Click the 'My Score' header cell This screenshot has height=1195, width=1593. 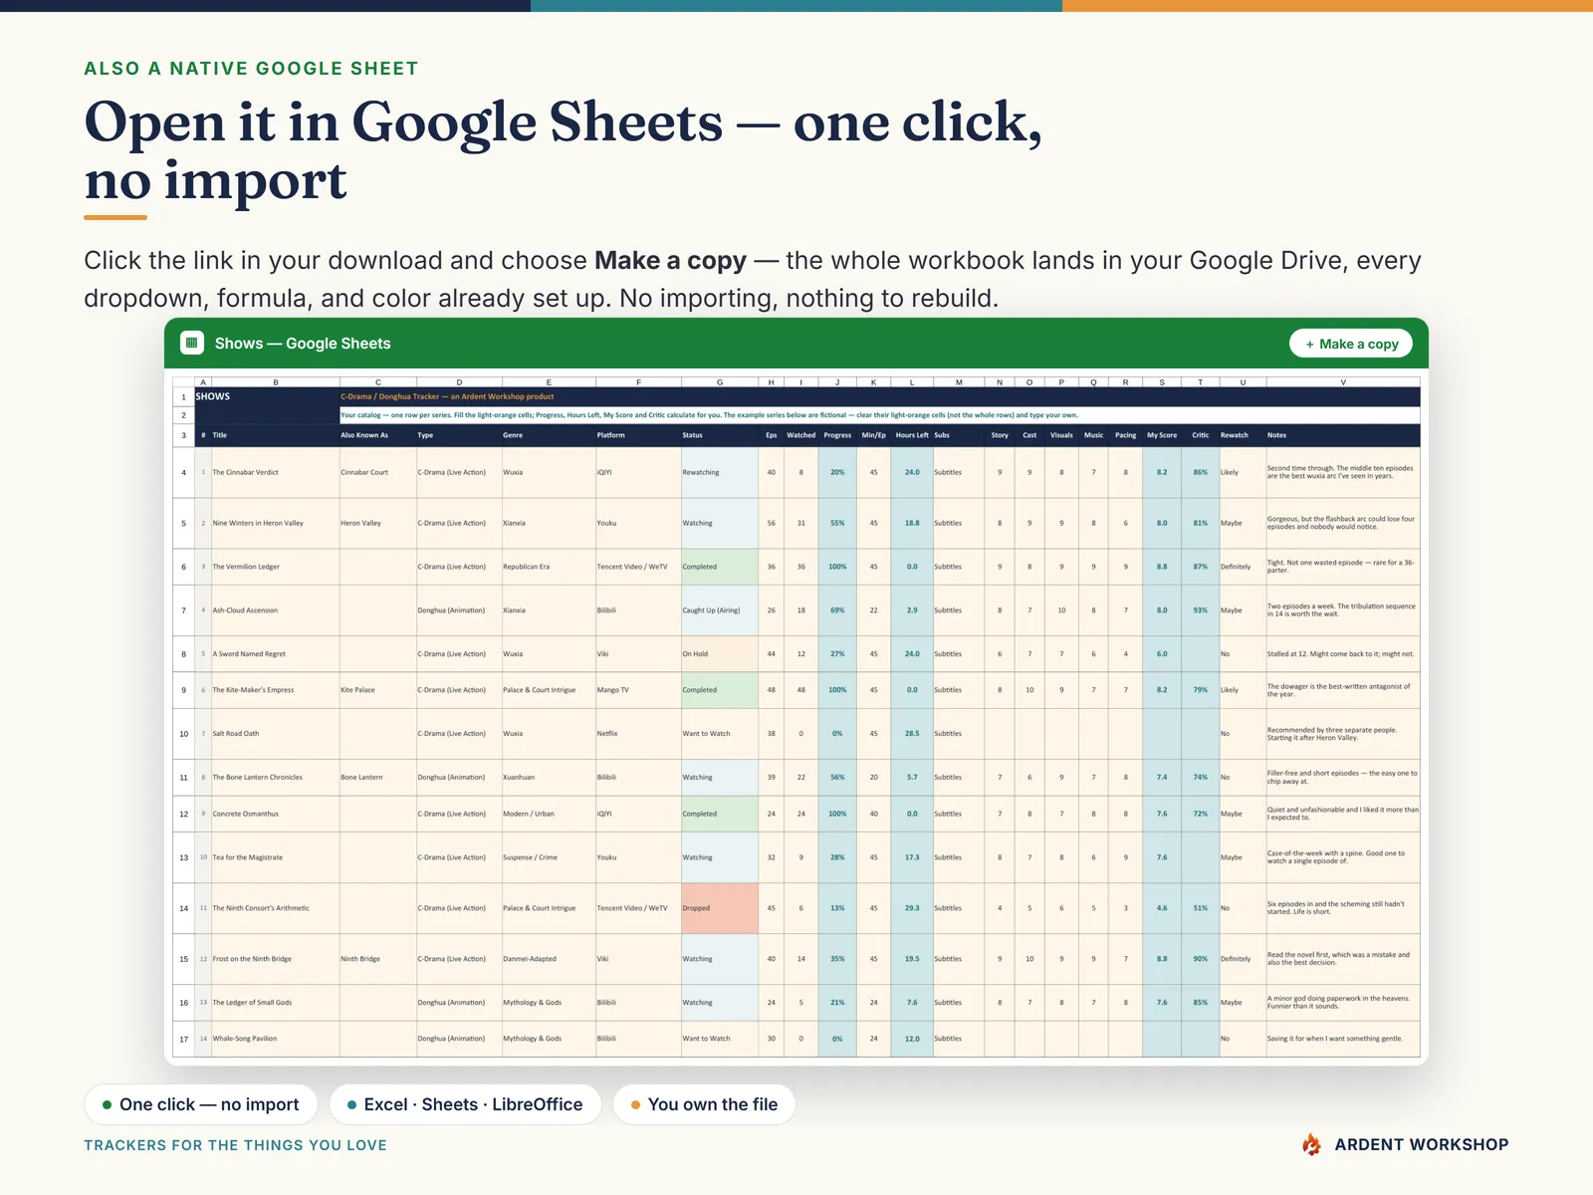(x=1162, y=435)
